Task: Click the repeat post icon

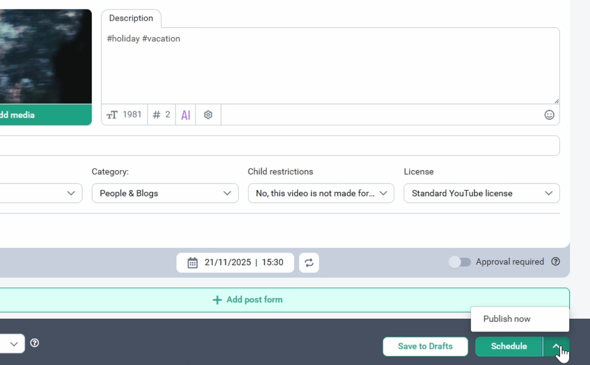Action: coord(309,263)
